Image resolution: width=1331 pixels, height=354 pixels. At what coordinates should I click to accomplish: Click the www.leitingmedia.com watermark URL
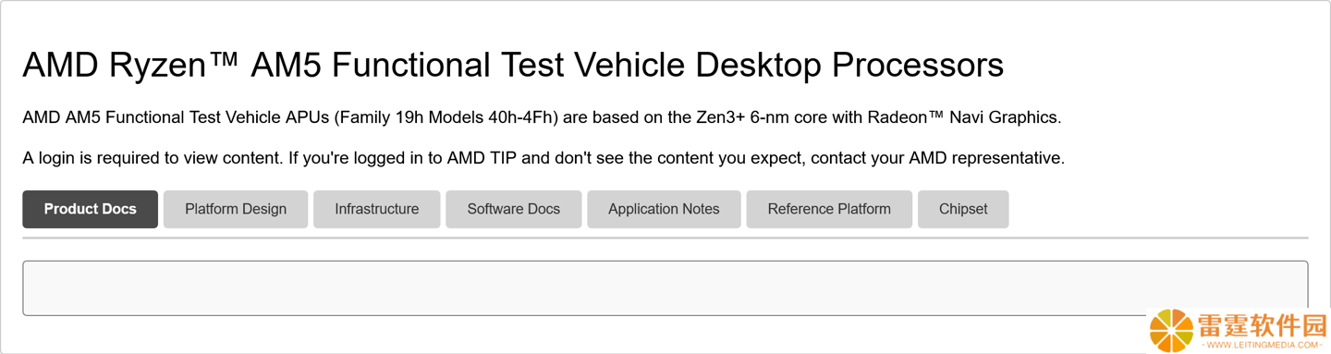coord(1262,346)
